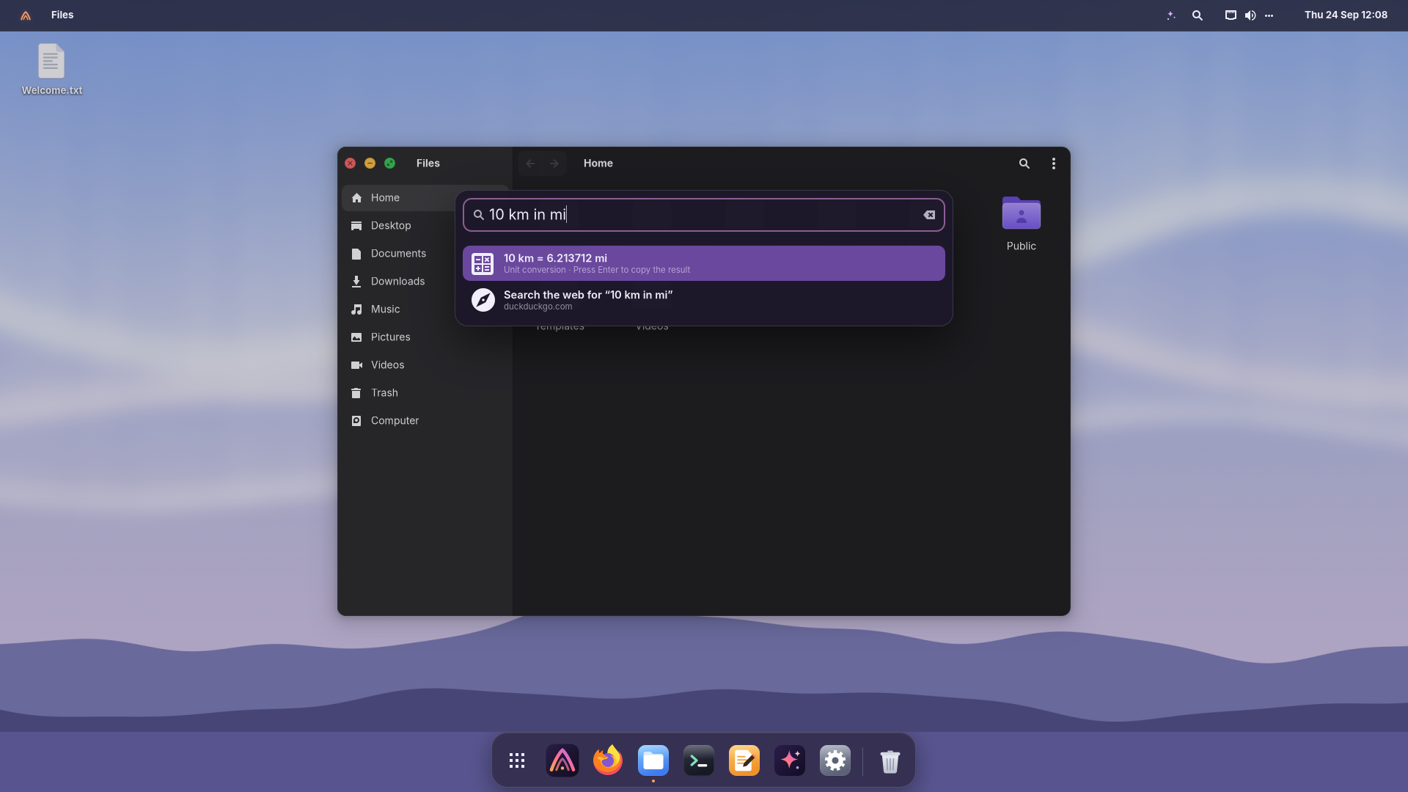Click the Files window search icon
Image resolution: width=1408 pixels, height=792 pixels.
[1024, 164]
